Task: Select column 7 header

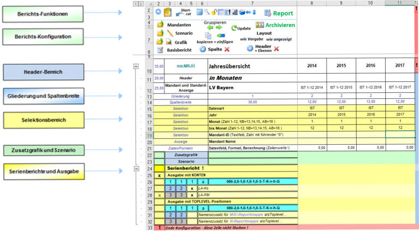Action: click(x=252, y=3)
